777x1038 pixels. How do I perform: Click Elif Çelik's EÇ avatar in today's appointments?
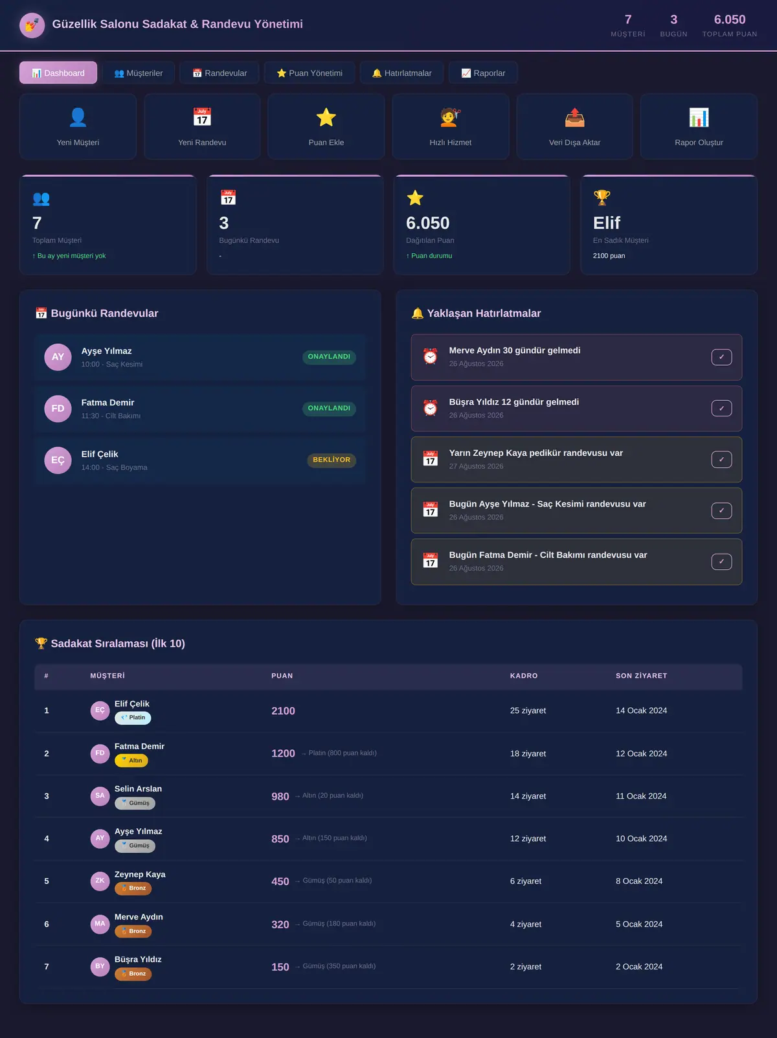coord(58,460)
